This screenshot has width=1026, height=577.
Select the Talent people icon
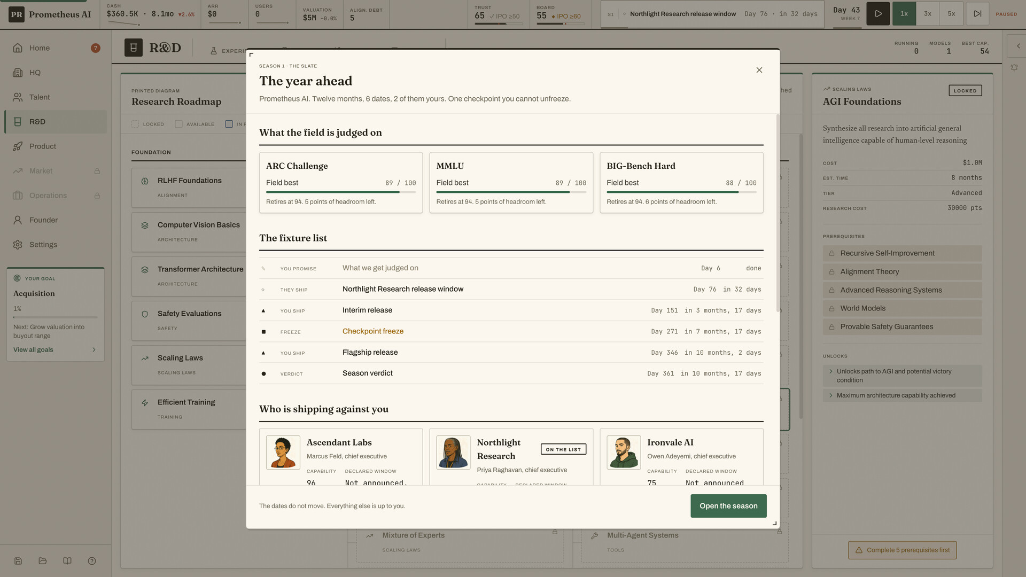coord(18,97)
